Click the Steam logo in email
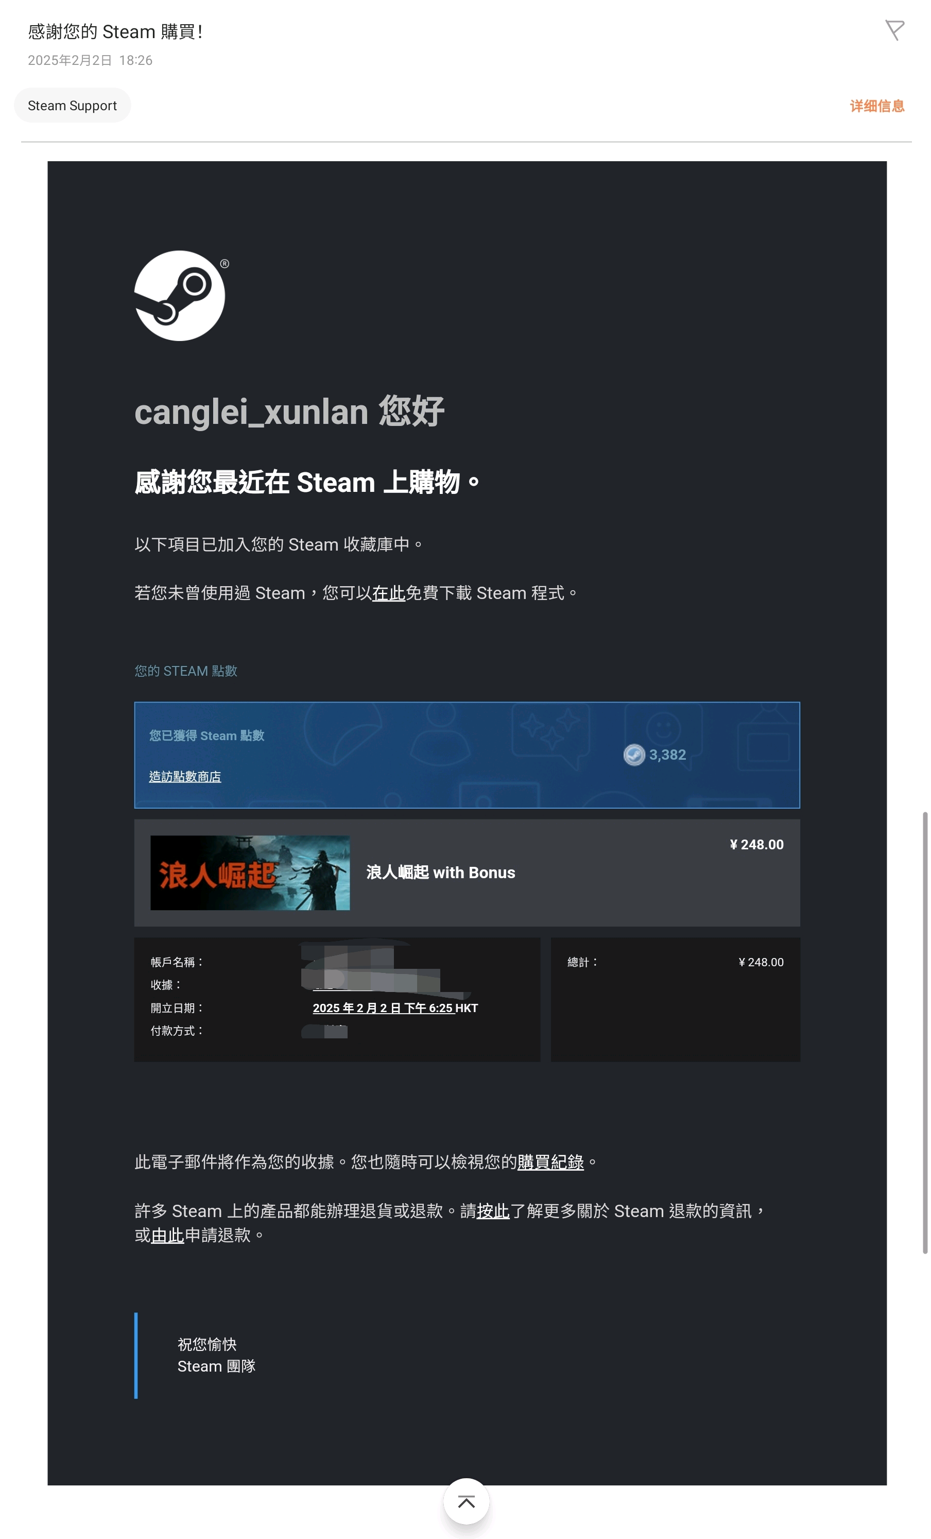 coord(180,296)
